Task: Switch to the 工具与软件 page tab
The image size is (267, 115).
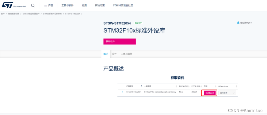Action: pos(127,54)
